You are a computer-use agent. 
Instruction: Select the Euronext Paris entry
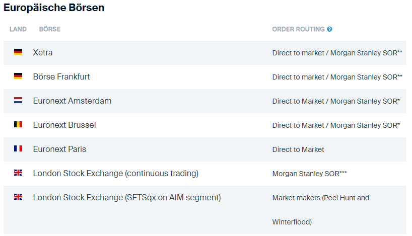pyautogui.click(x=59, y=149)
